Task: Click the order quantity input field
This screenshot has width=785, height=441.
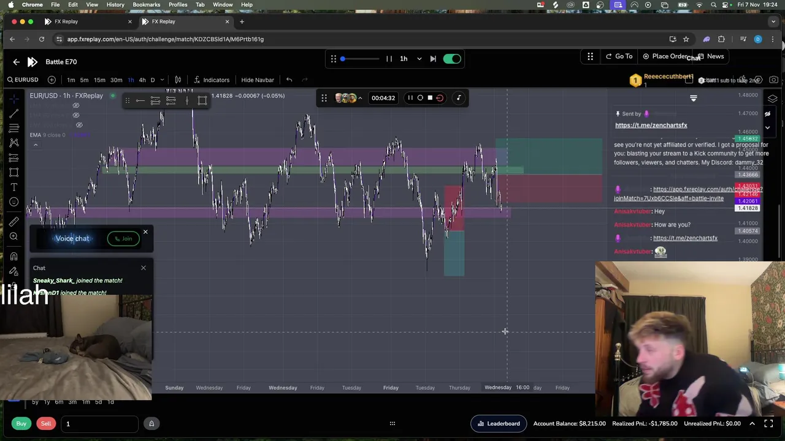Action: [99, 424]
